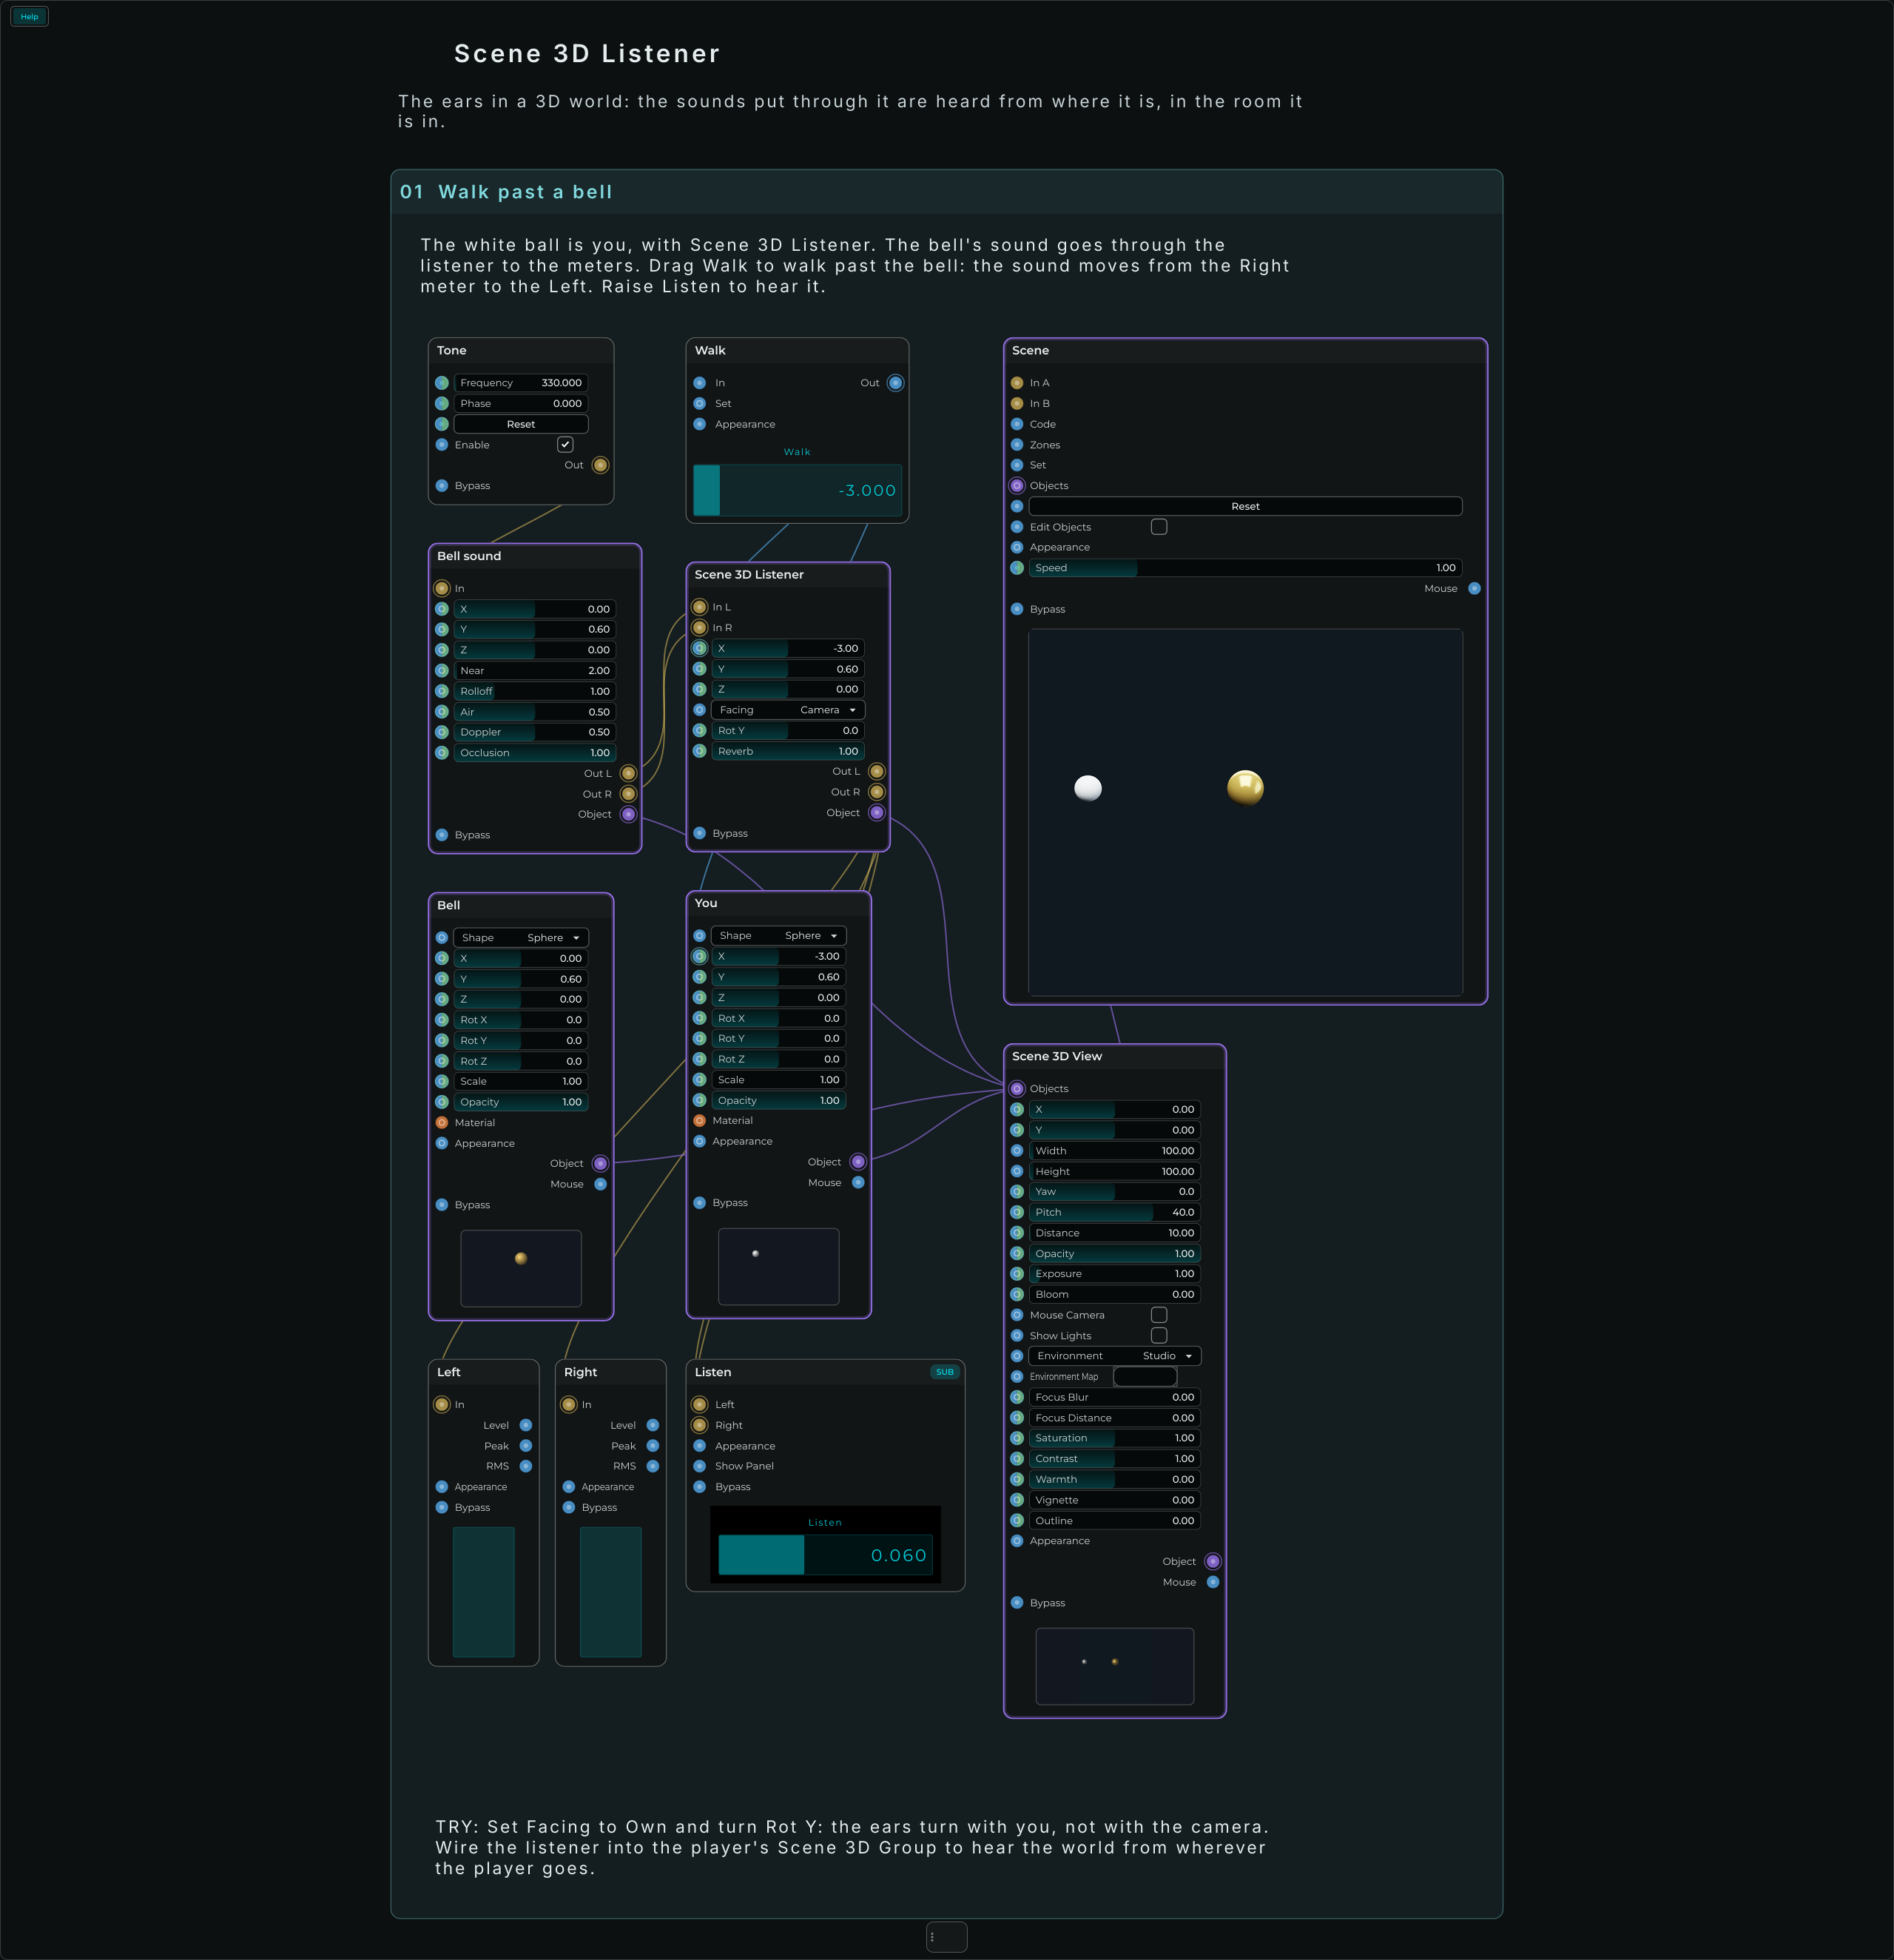Click Scene 3D Listener Bypass port
The image size is (1894, 1960).
(700, 833)
